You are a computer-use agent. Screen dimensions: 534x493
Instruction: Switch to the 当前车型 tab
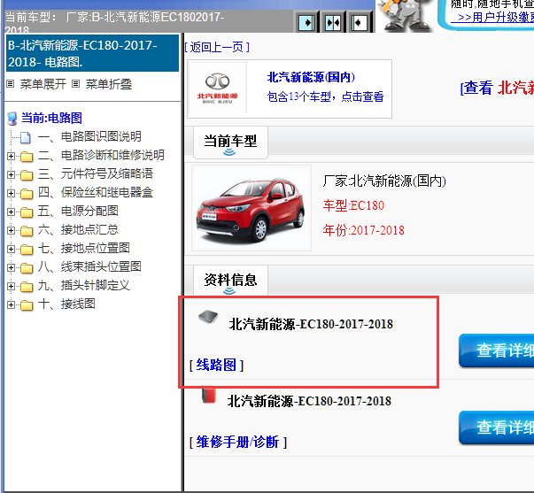[x=230, y=142]
